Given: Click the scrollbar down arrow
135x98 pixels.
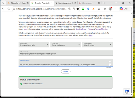Looking at the screenshot, I should pyautogui.click(x=131, y=94).
